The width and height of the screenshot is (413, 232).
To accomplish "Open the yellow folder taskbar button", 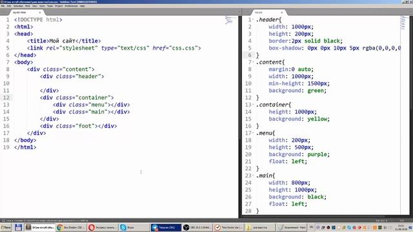I will [x=260, y=227].
